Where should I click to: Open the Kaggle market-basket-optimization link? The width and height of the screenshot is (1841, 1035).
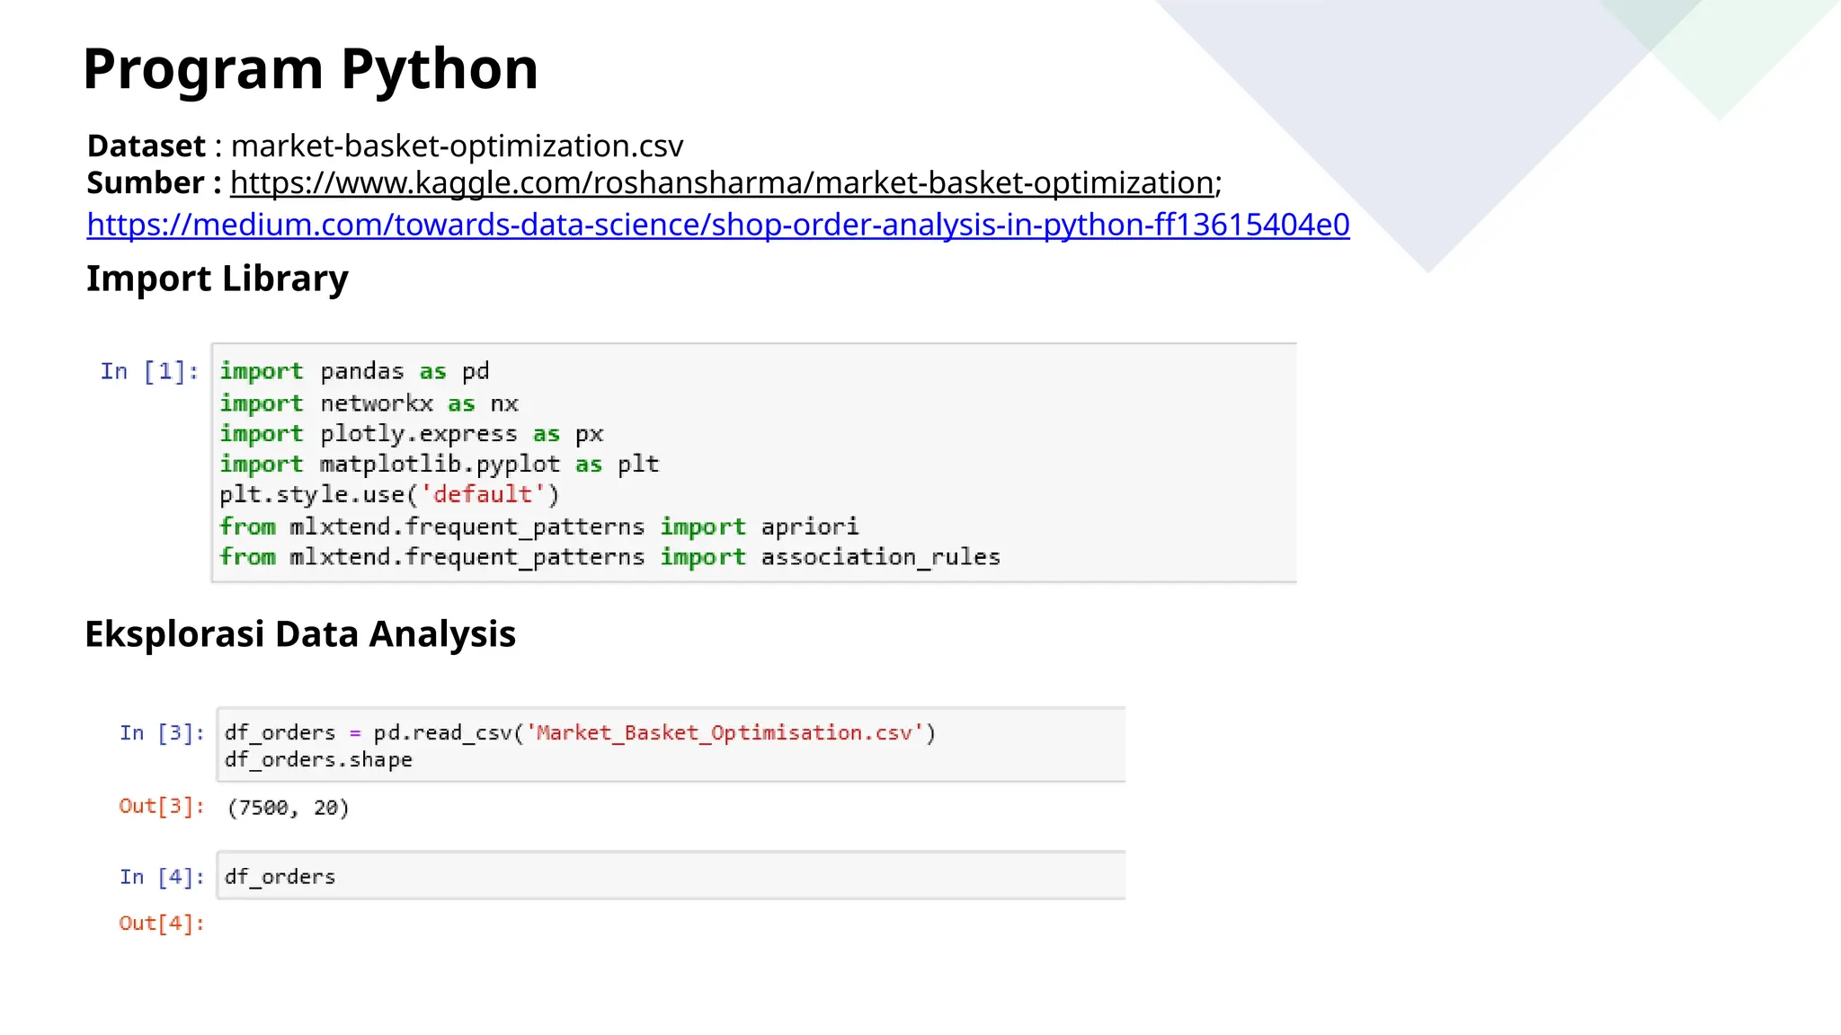722,183
